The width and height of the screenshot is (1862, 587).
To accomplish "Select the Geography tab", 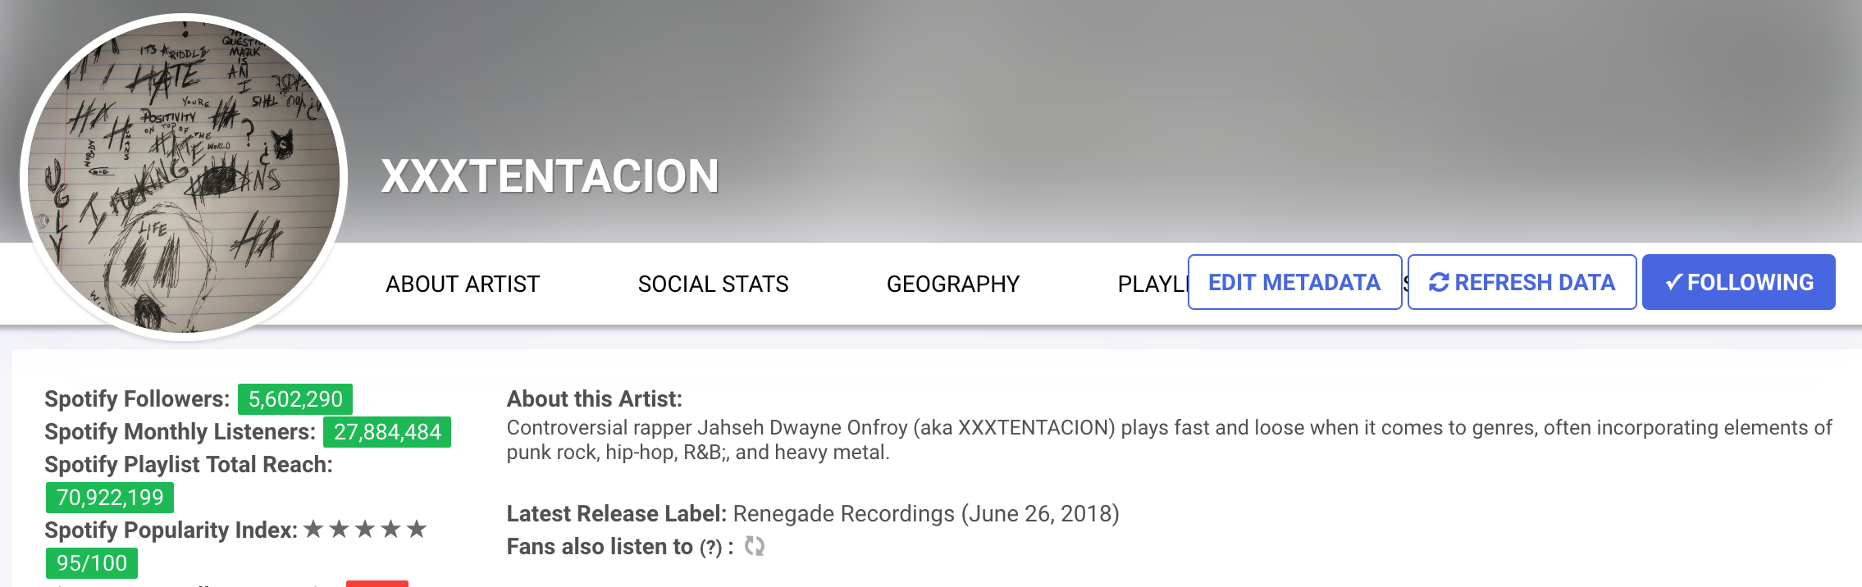I will 952,284.
